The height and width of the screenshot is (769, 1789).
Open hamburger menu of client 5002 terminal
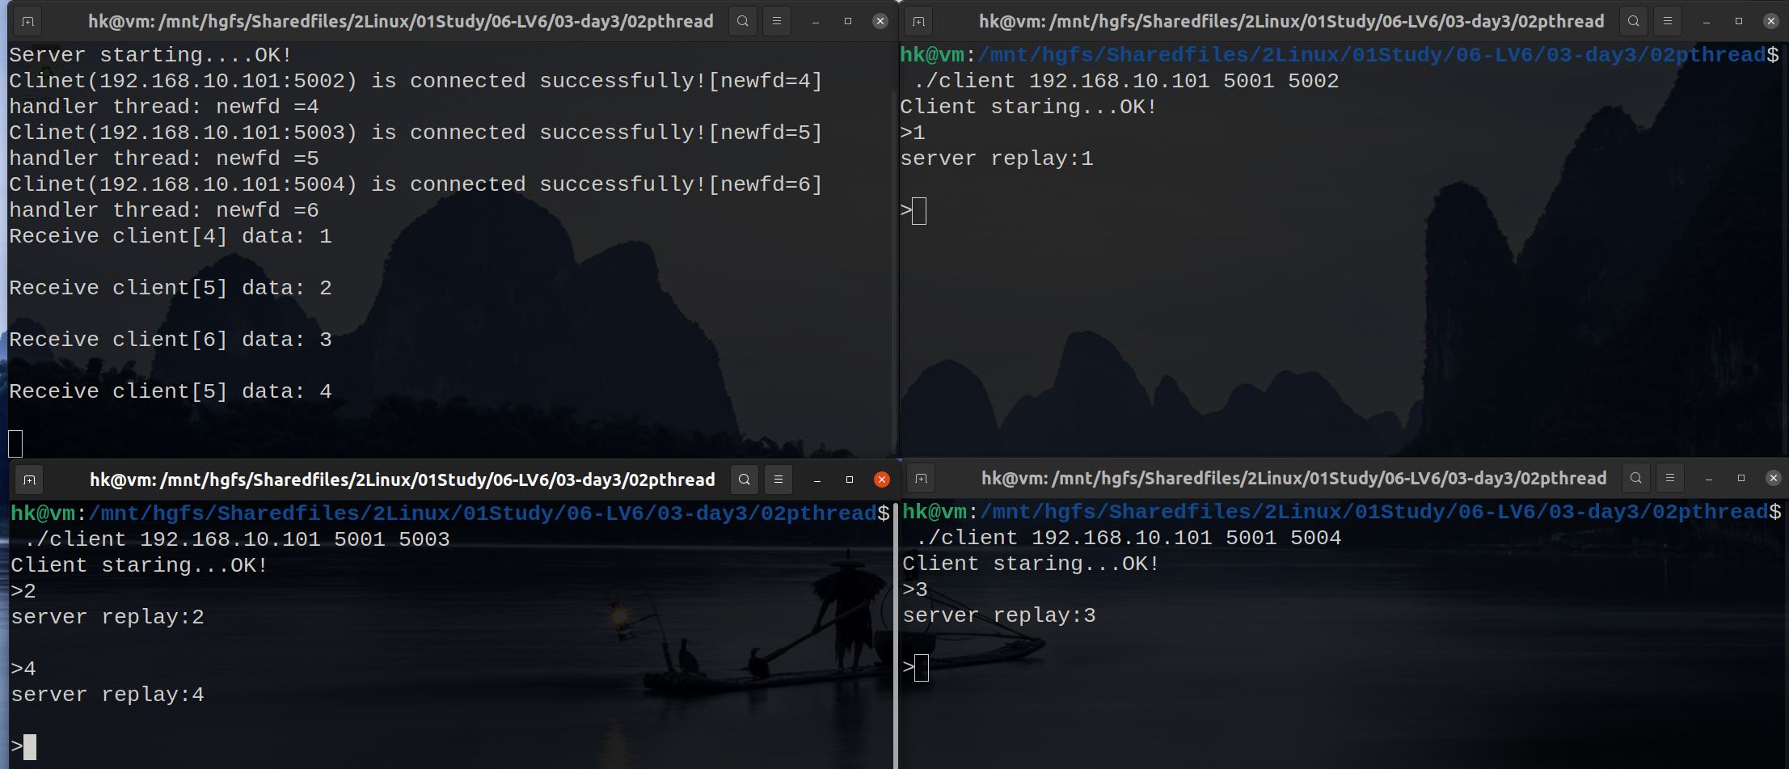click(x=1667, y=21)
